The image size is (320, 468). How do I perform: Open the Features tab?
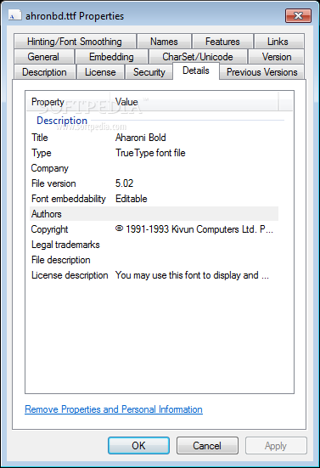222,41
